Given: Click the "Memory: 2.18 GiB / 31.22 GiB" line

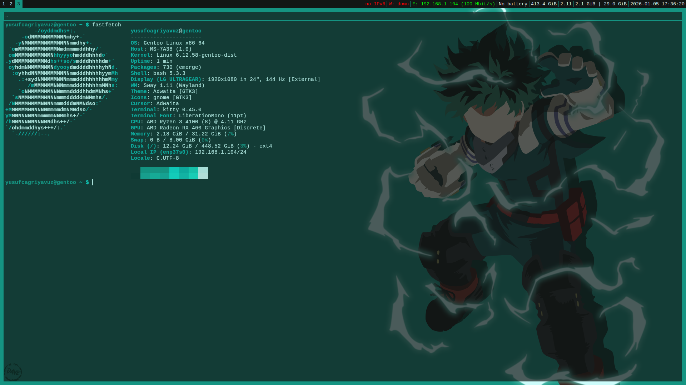Looking at the screenshot, I should [184, 134].
